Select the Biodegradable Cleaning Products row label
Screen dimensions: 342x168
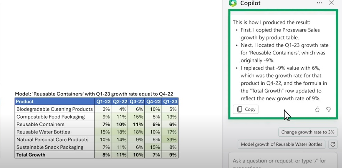(x=55, y=109)
